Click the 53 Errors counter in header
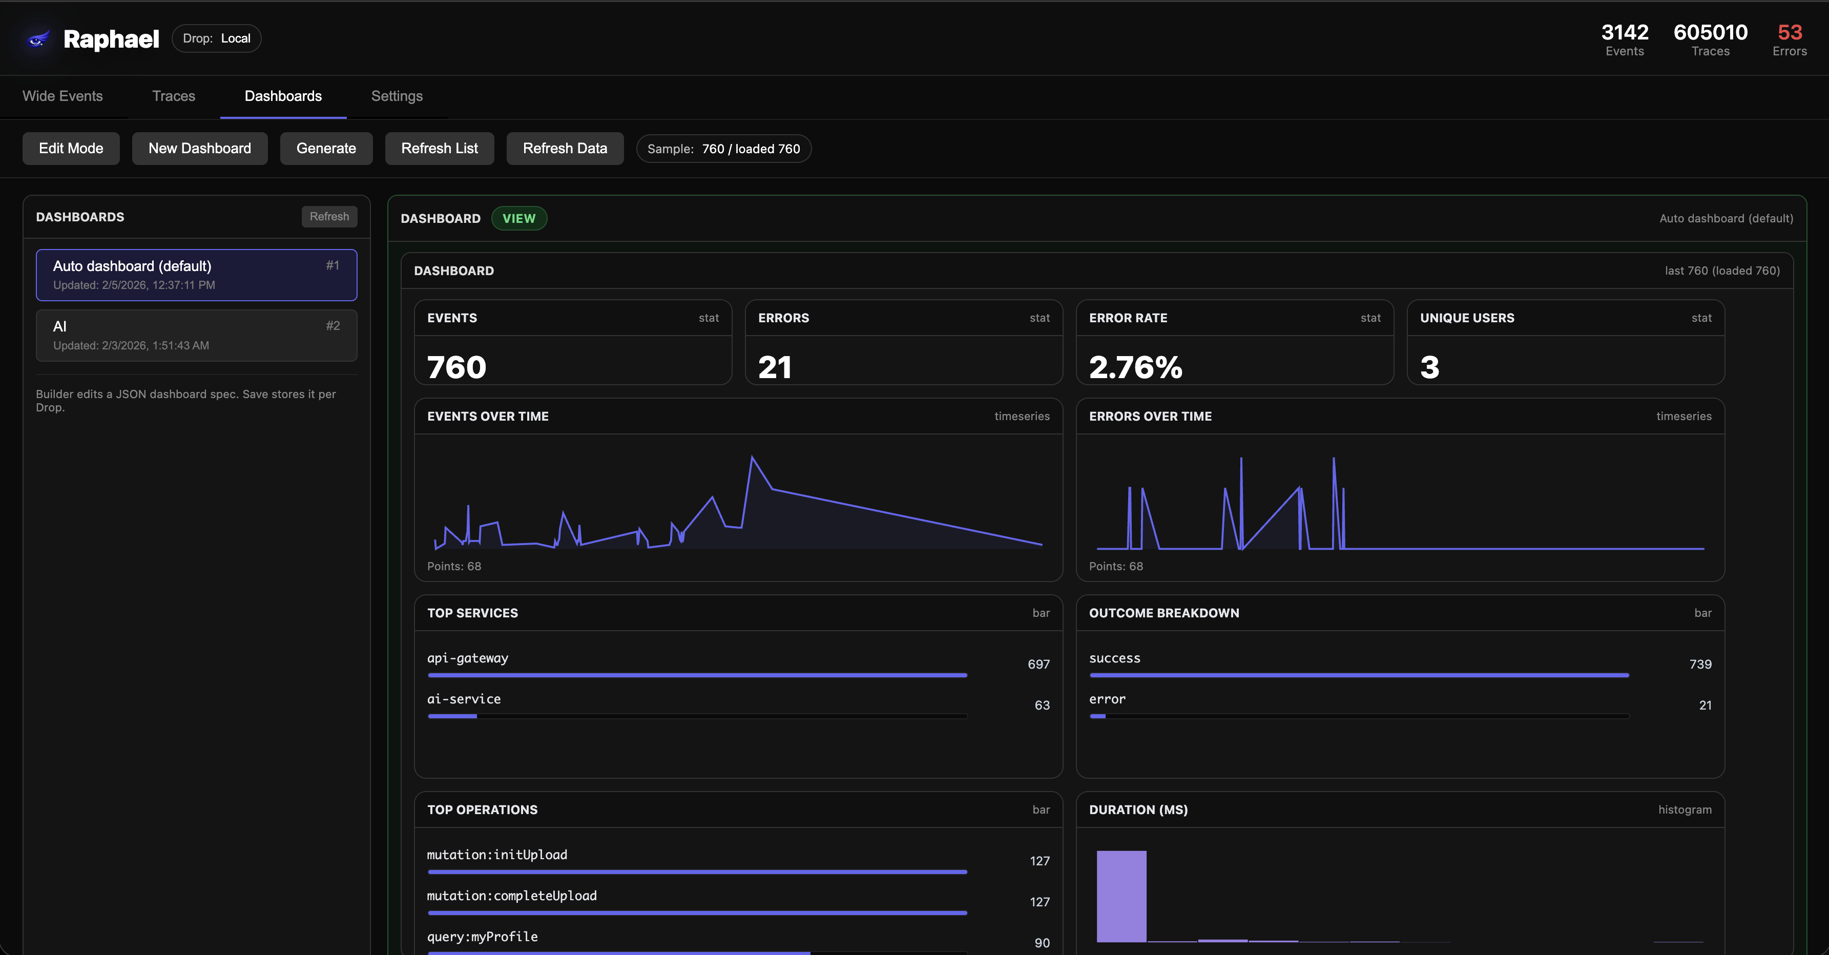The image size is (1829, 955). (1789, 39)
